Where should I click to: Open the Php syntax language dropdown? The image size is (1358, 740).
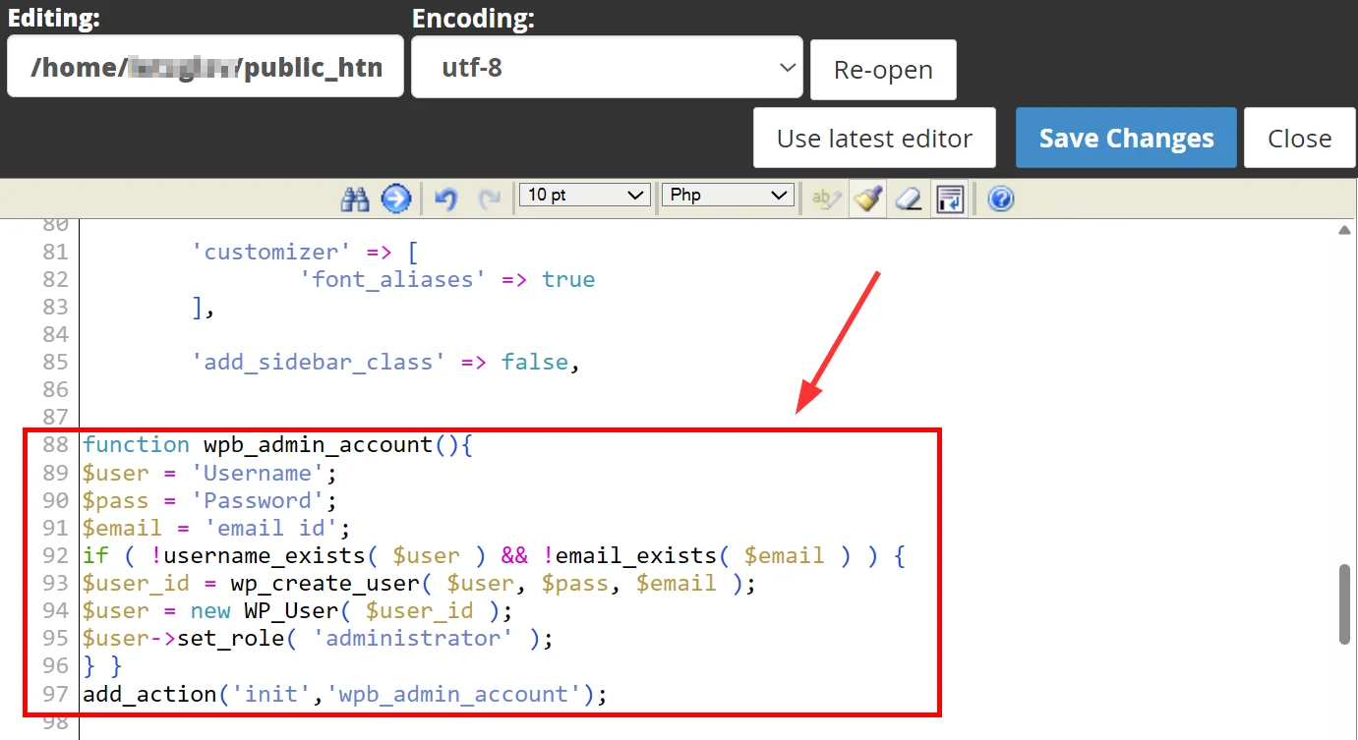point(728,196)
